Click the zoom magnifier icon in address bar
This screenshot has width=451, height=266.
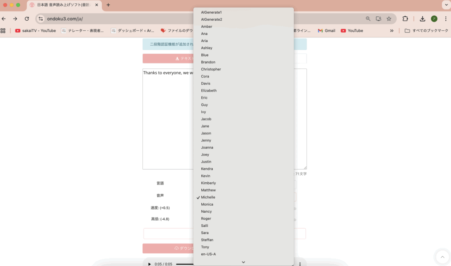(368, 19)
